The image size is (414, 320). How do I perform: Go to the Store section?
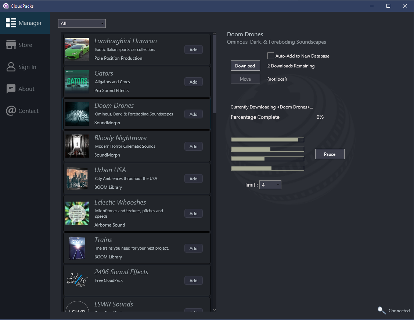(x=25, y=45)
